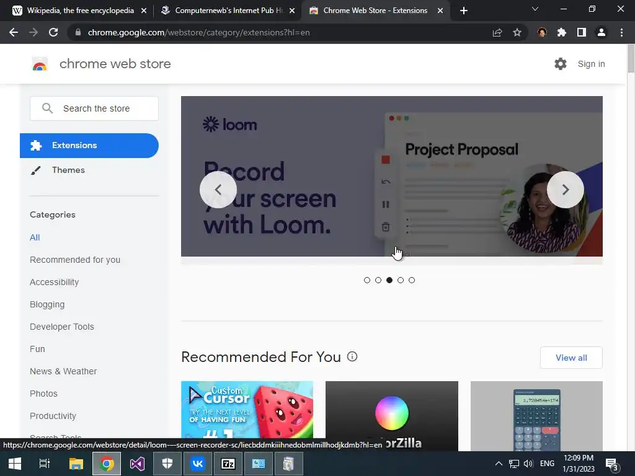Show previous carousel slide

[218, 190]
